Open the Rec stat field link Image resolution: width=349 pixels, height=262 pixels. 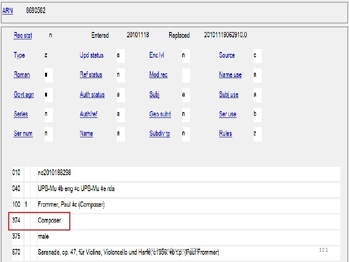click(23, 35)
